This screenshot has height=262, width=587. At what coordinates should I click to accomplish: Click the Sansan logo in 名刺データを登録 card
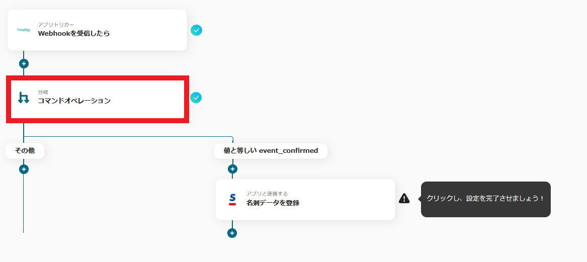[x=232, y=199]
